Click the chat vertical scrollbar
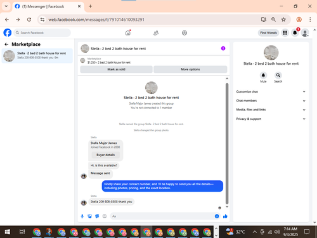This screenshot has width=317, height=238. (x=227, y=143)
